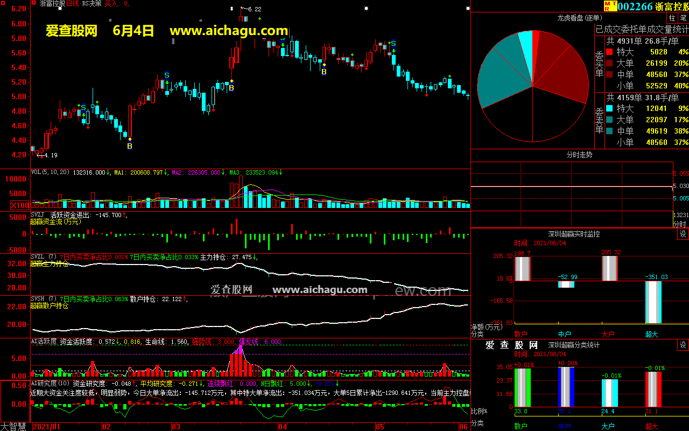
Task: Click the MA1: 200608.797 volume readout
Action: pos(138,172)
